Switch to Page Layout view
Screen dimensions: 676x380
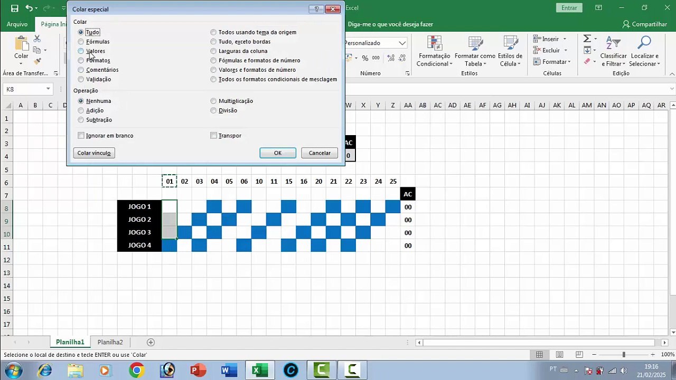pyautogui.click(x=559, y=355)
